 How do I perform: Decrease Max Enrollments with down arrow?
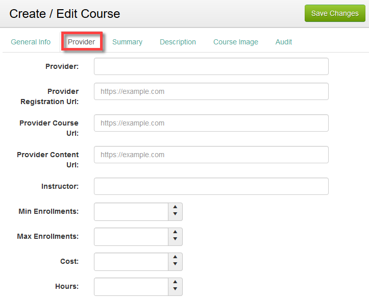(175, 239)
